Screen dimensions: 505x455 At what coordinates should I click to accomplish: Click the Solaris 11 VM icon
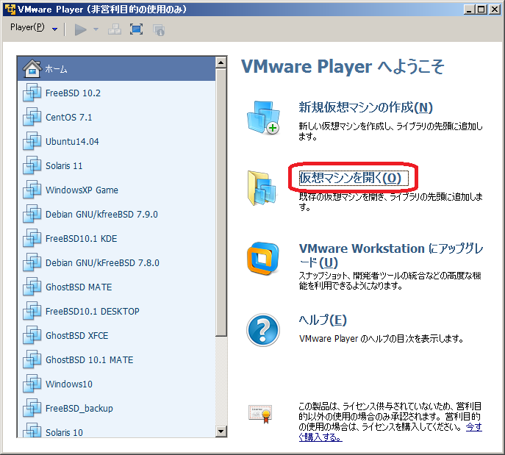(32, 165)
